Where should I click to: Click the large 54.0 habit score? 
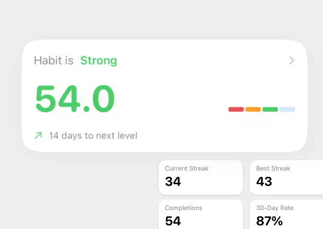point(75,99)
